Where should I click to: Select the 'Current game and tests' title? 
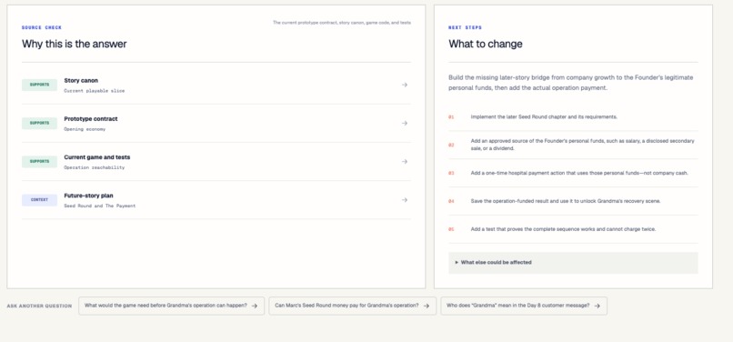pos(96,157)
